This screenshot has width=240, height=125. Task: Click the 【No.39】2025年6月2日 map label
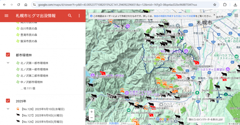pyautogui.click(x=146, y=113)
